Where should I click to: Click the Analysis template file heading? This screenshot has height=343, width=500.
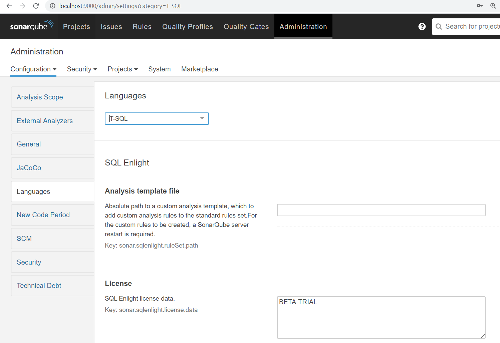coord(142,191)
